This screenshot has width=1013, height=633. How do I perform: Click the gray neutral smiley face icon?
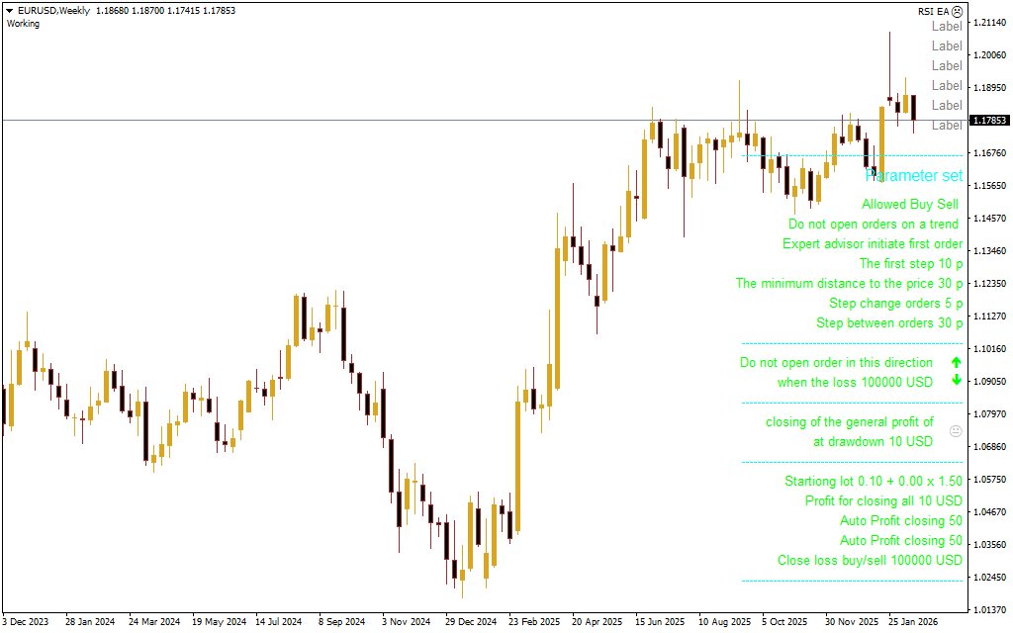pyautogui.click(x=955, y=431)
